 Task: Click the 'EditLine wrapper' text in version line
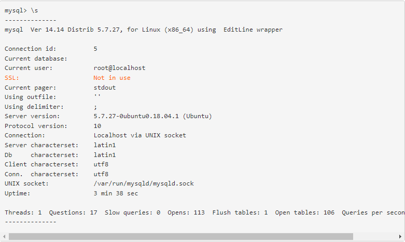pos(253,30)
